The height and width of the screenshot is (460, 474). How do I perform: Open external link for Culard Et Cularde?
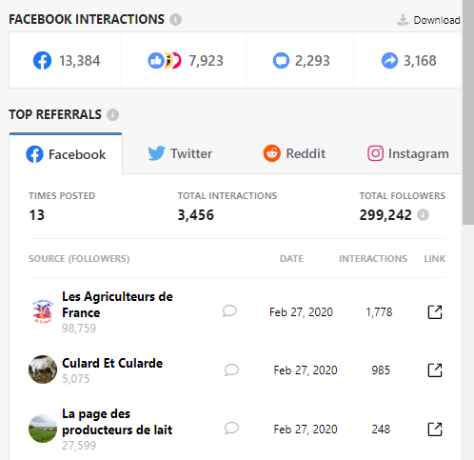click(435, 370)
